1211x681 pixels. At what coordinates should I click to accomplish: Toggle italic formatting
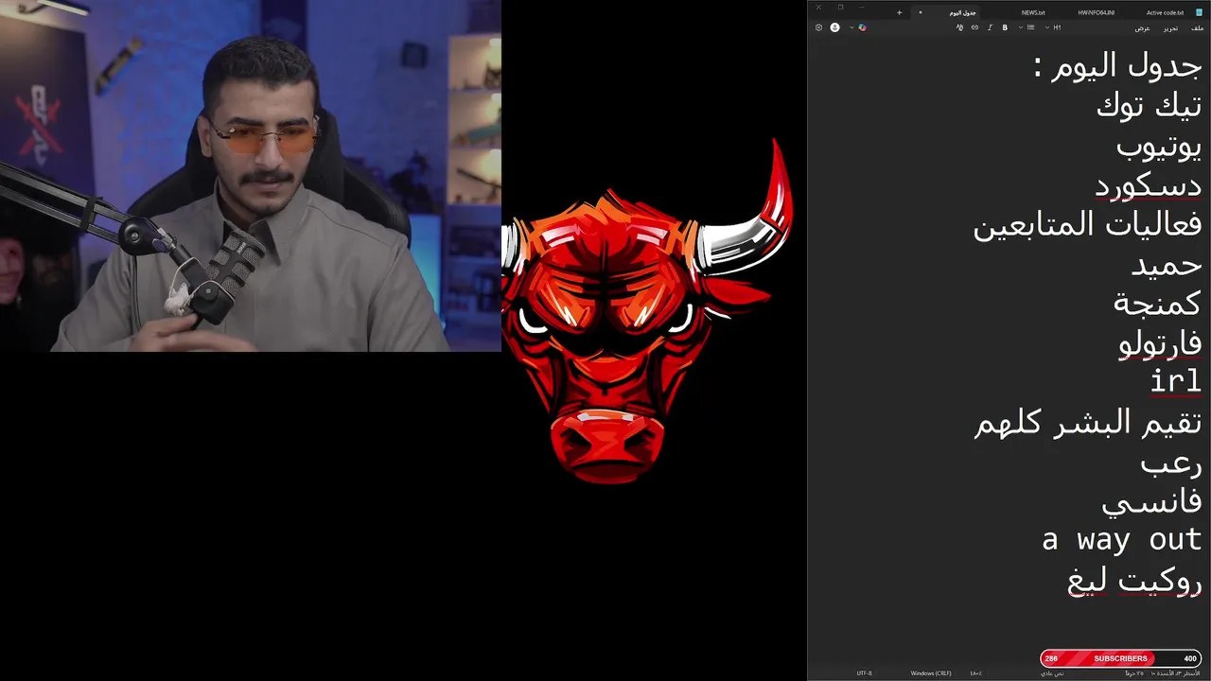click(990, 27)
